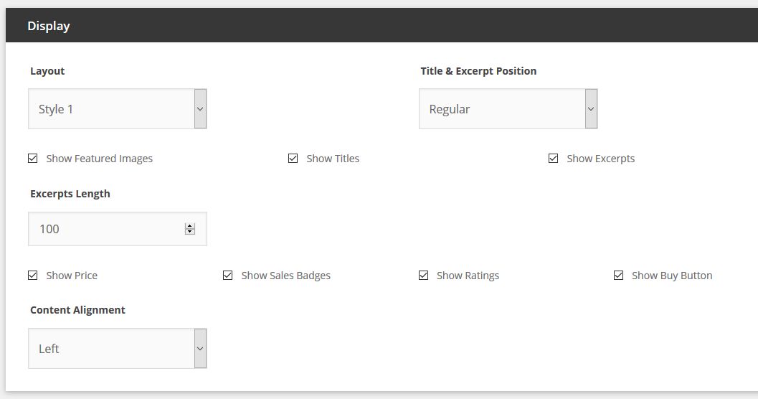Uncheck the Show Titles checkbox
758x399 pixels.
[x=293, y=159]
